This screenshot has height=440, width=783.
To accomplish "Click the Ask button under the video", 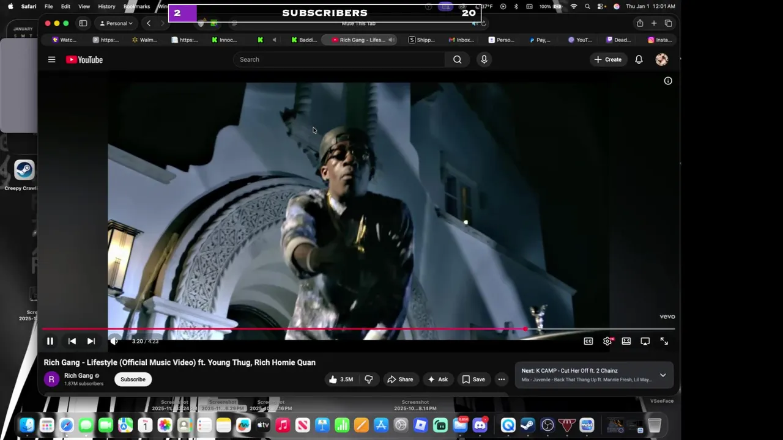I will coord(437,380).
